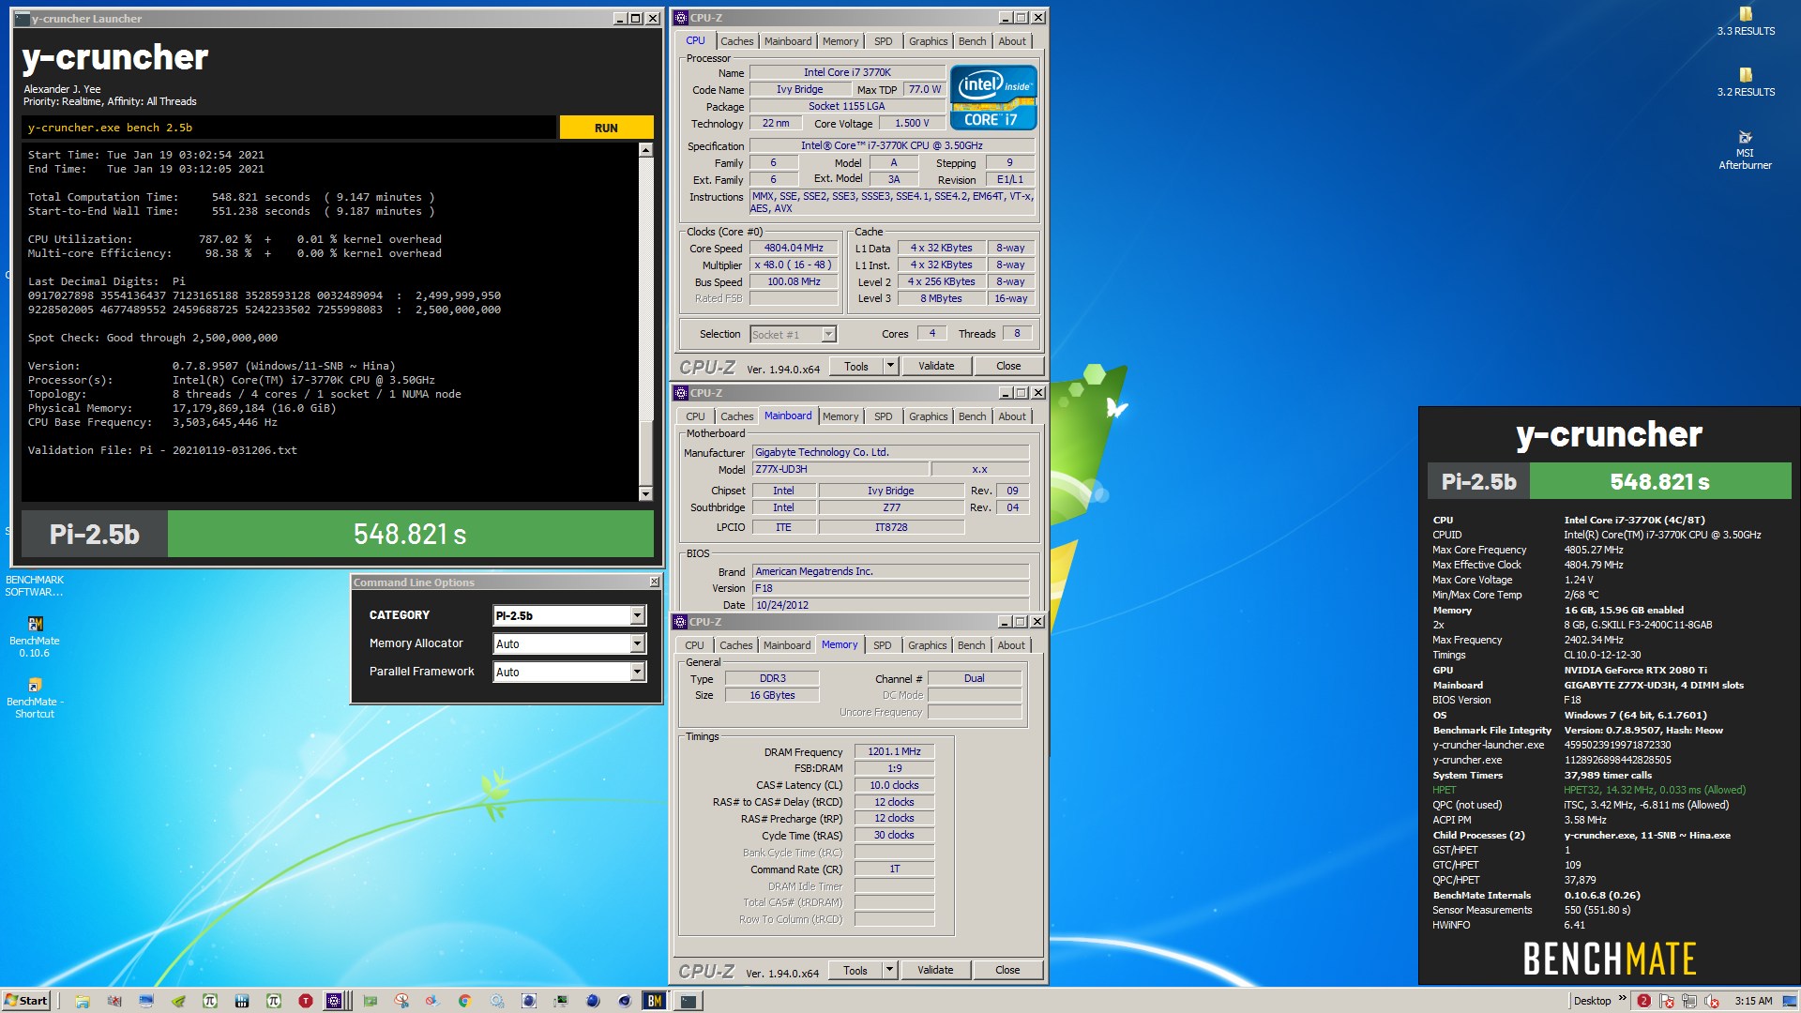This screenshot has height=1013, width=1801.
Task: Expand Tools arrow in Memory CPU-Z window
Action: tap(889, 970)
